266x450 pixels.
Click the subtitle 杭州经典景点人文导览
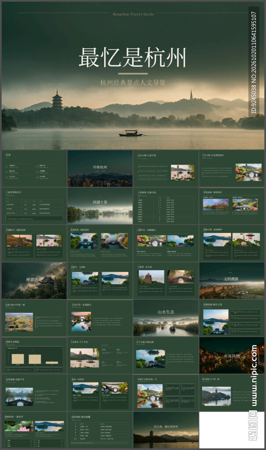[x=133, y=83]
